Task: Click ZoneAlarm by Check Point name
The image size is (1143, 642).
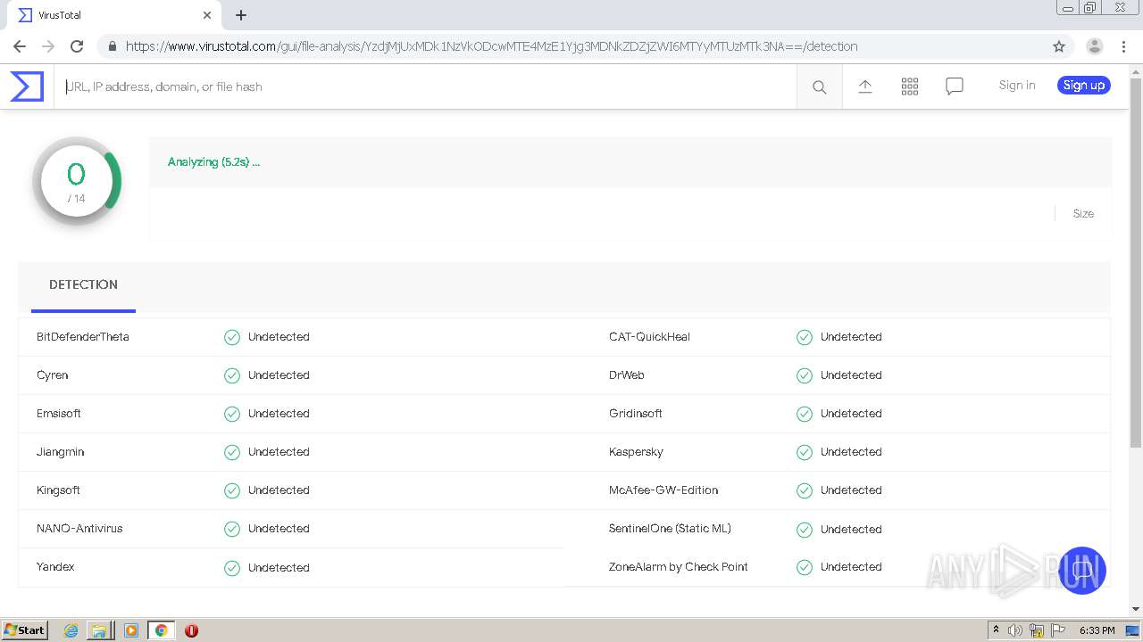Action: pos(679,567)
